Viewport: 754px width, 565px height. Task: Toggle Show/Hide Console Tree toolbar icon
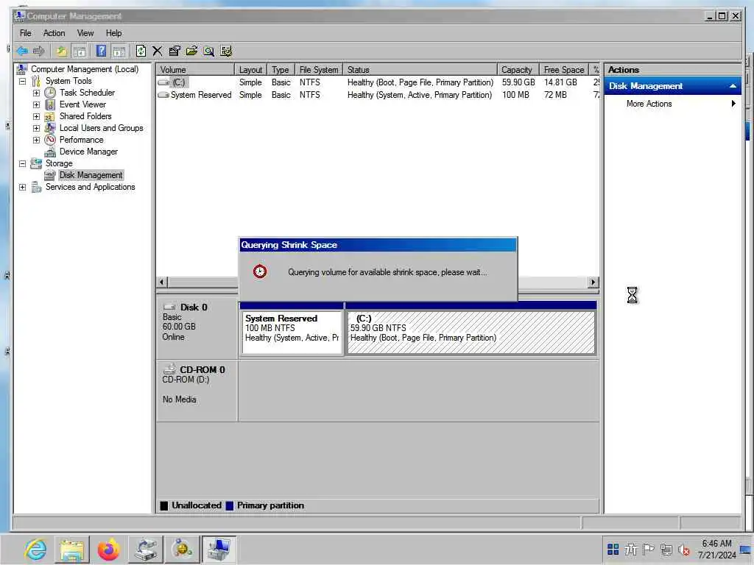point(80,51)
